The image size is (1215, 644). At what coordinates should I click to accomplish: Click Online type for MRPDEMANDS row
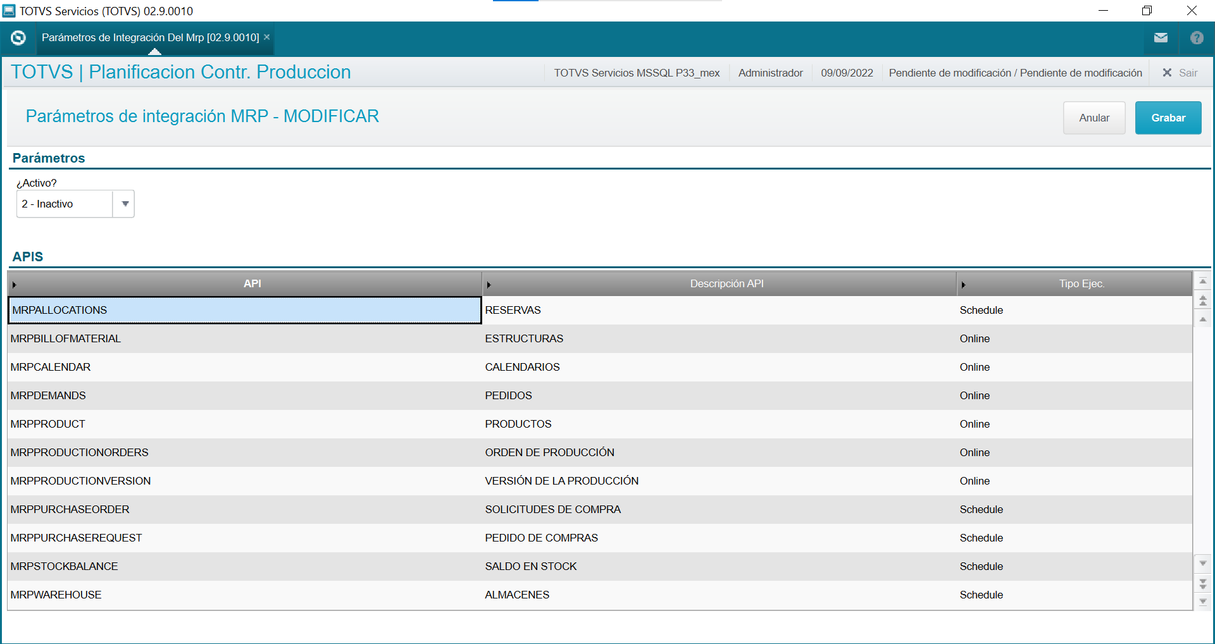tap(1075, 395)
